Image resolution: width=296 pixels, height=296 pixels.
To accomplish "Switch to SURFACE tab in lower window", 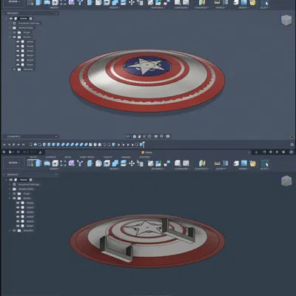I will coord(50,157).
